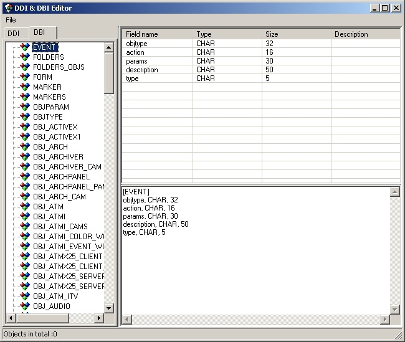Click the params field name cell
The height and width of the screenshot is (342, 405).
[x=136, y=61]
